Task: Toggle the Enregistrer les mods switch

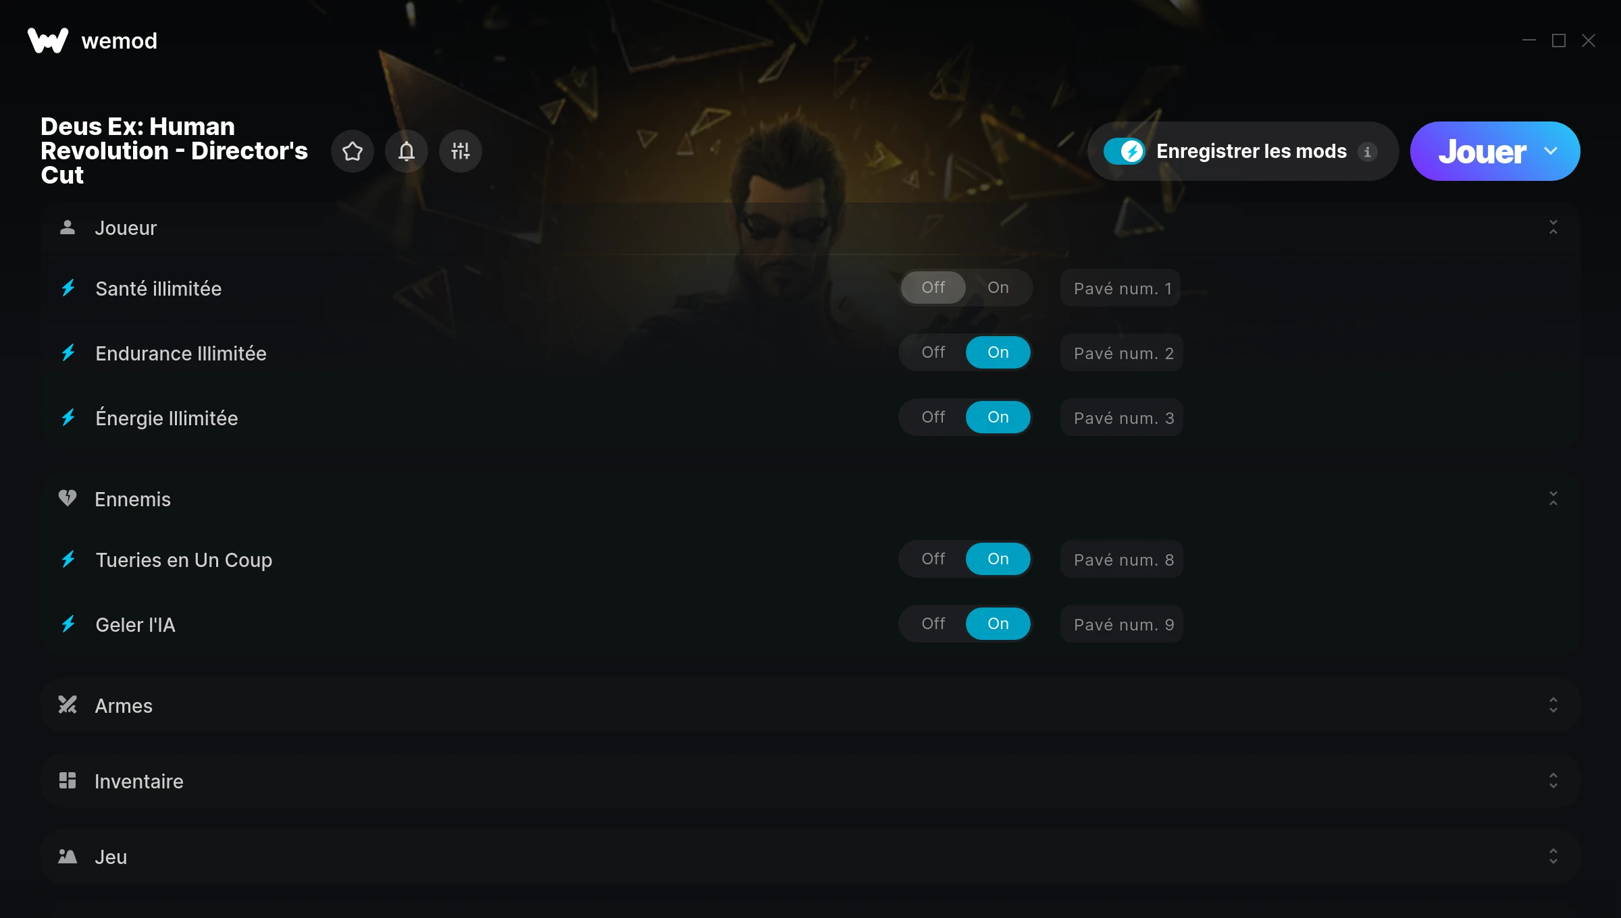Action: point(1125,151)
